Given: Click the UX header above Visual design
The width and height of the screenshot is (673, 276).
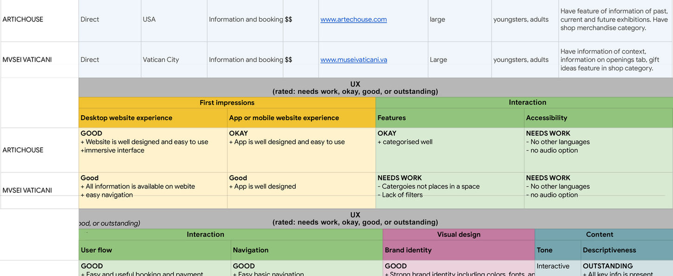Looking at the screenshot, I should 375,218.
